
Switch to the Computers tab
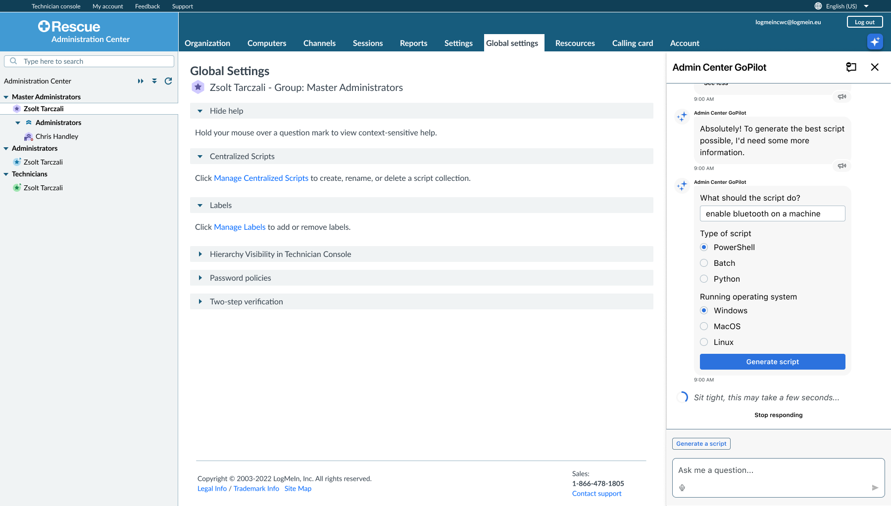(x=267, y=43)
